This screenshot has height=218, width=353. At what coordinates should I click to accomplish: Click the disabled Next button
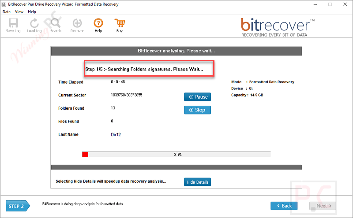tap(323, 206)
